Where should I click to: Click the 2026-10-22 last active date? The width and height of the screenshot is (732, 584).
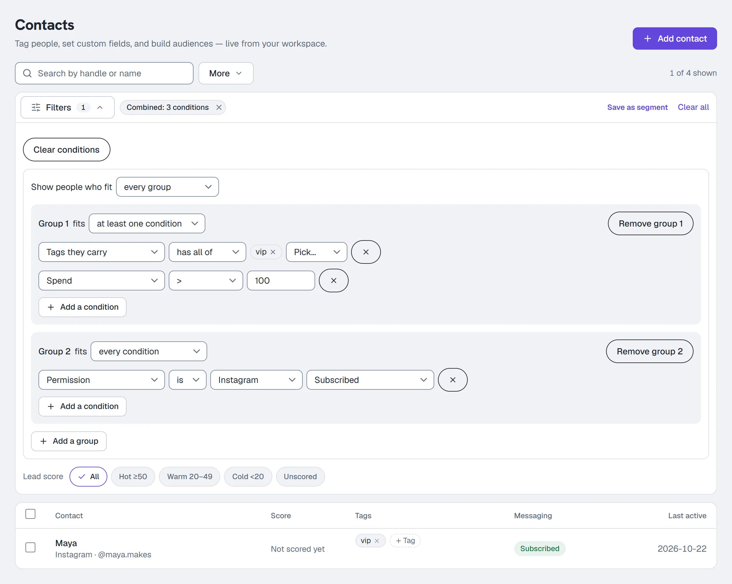click(x=682, y=548)
